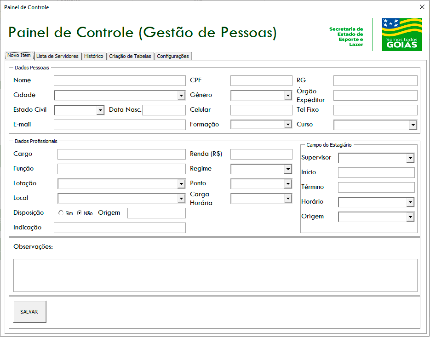The width and height of the screenshot is (430, 337).
Task: Open the Estado Civil dropdown
Action: coord(100,110)
